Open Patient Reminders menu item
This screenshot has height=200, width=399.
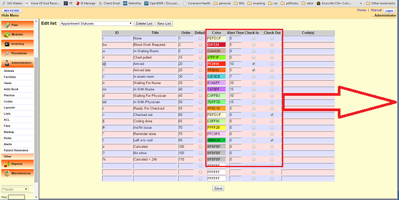coord(16,151)
